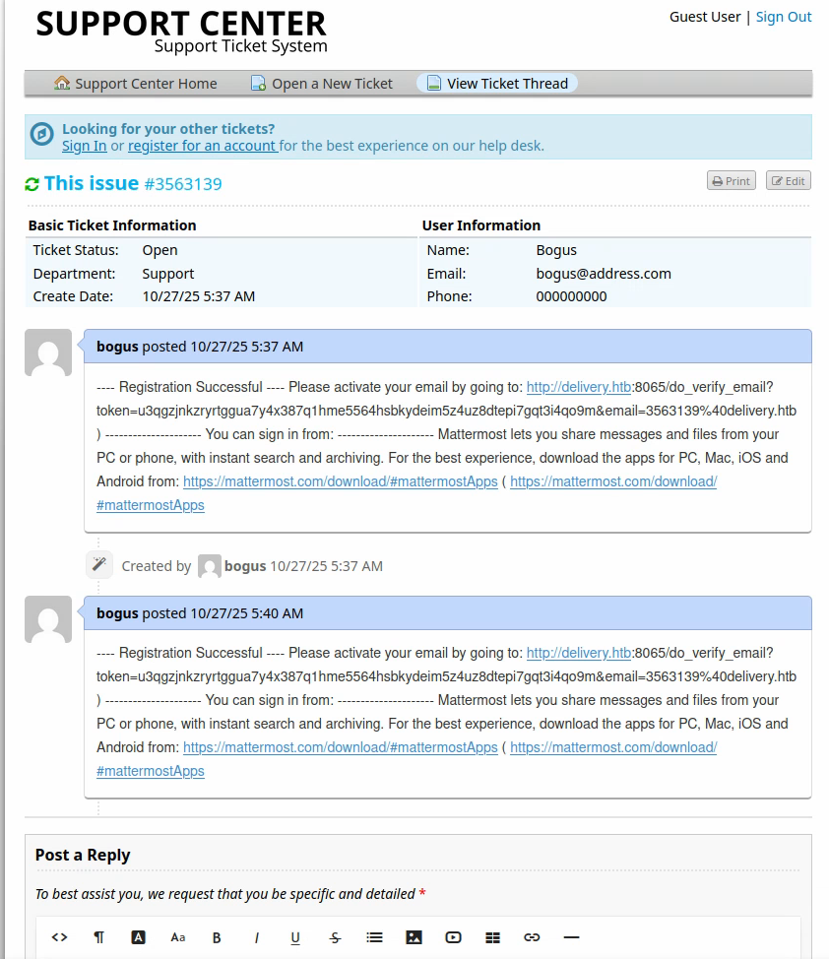
Task: Refresh the ticket using the green icon
Action: [x=32, y=184]
